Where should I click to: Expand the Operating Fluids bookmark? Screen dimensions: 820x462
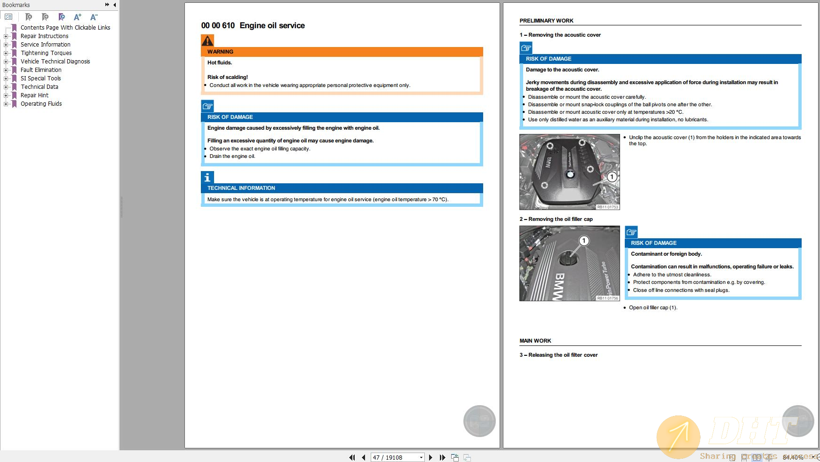click(6, 104)
